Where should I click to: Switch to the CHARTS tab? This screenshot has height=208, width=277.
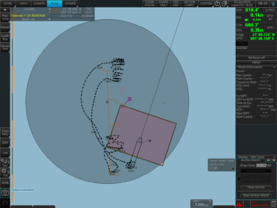[x=39, y=4]
